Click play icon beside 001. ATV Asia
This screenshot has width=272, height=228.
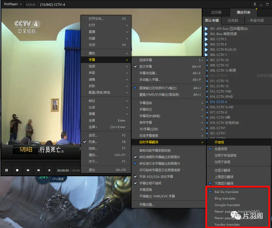point(206,29)
